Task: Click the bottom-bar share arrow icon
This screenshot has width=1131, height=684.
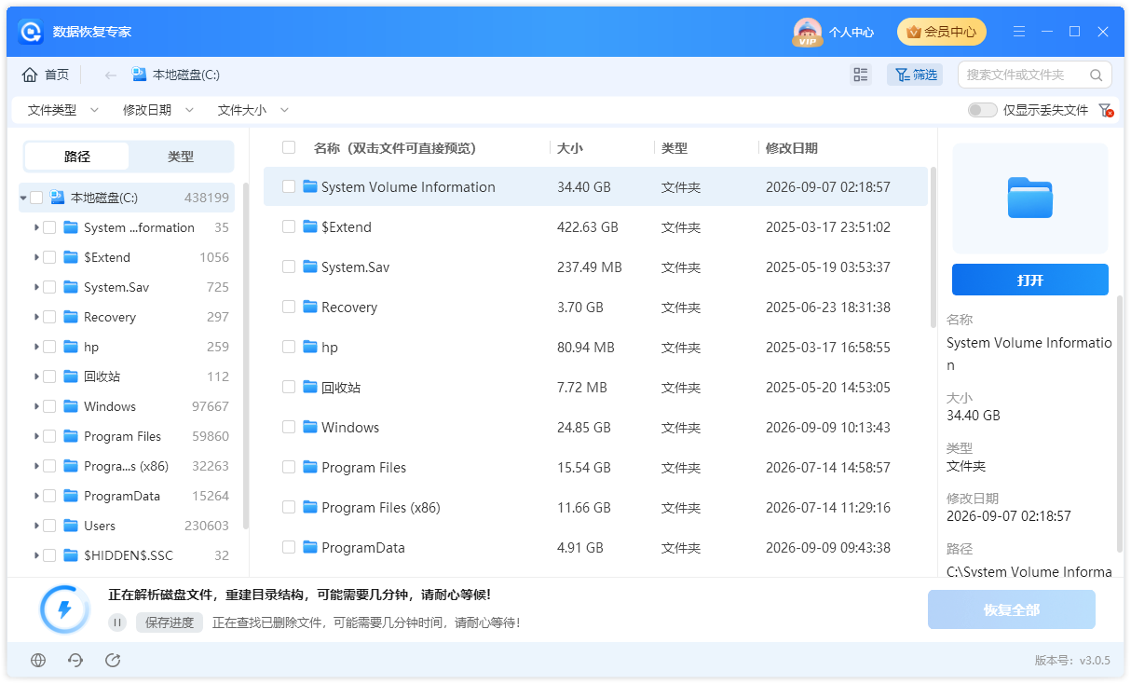Action: tap(113, 660)
